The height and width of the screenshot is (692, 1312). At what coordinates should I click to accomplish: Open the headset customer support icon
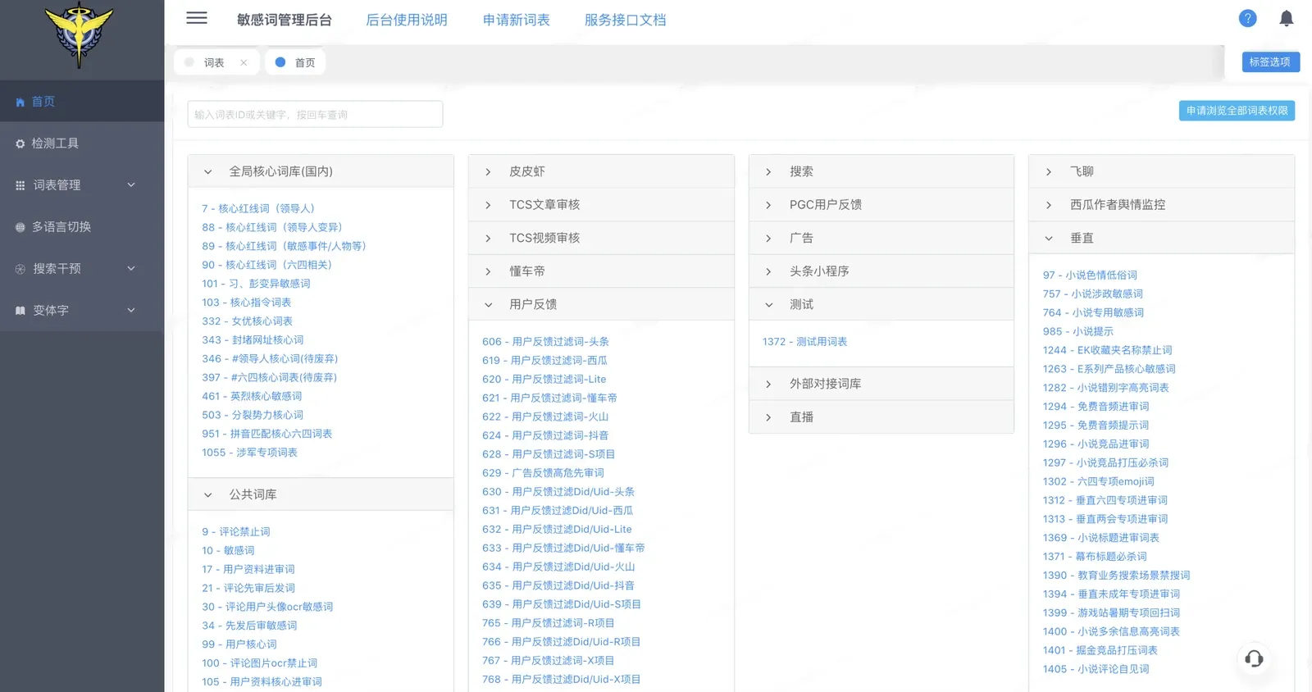point(1254,658)
